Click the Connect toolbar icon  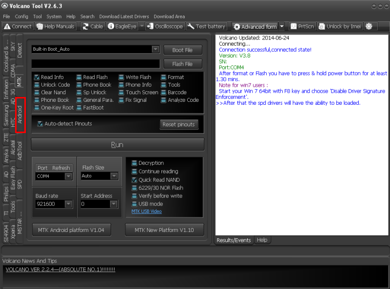point(18,26)
